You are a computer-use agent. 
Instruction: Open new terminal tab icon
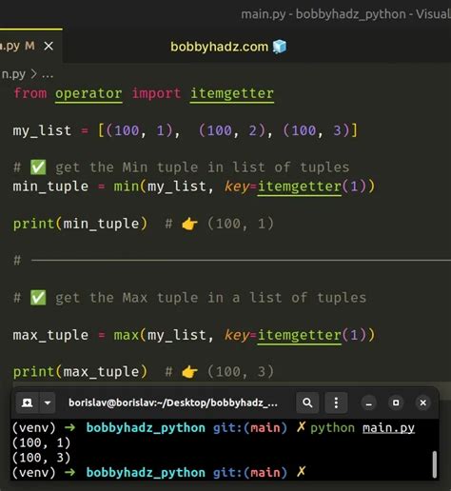click(x=28, y=403)
